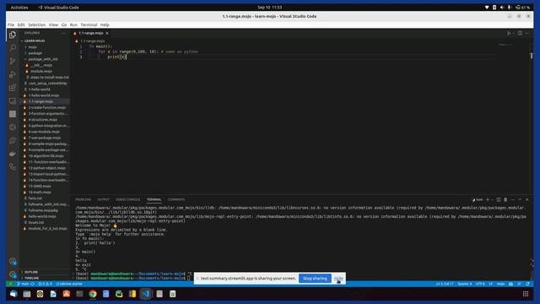The image size is (540, 304).
Task: Open the Activities overview
Action: tap(19, 8)
